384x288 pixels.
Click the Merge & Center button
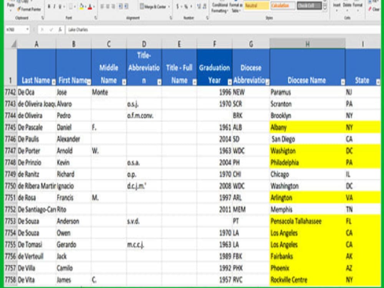[x=153, y=7]
